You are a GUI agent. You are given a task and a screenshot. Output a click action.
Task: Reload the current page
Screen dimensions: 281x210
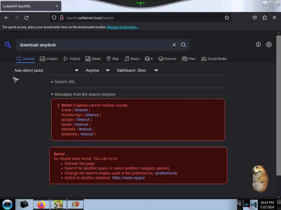[x=26, y=18]
